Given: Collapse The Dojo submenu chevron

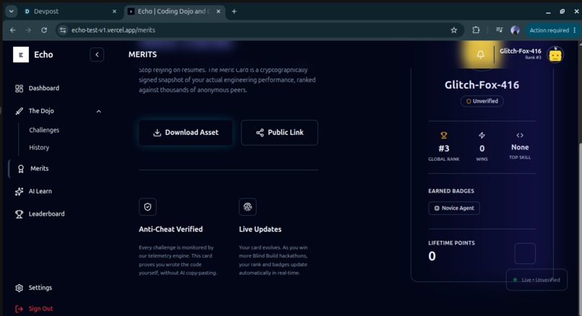Looking at the screenshot, I should click(99, 111).
